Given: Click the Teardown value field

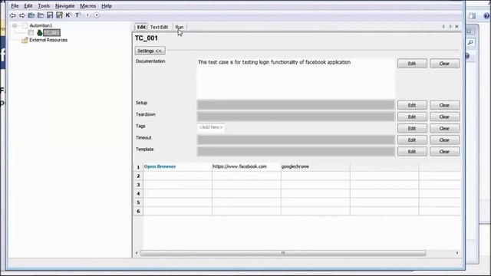Looking at the screenshot, I should pos(296,117).
